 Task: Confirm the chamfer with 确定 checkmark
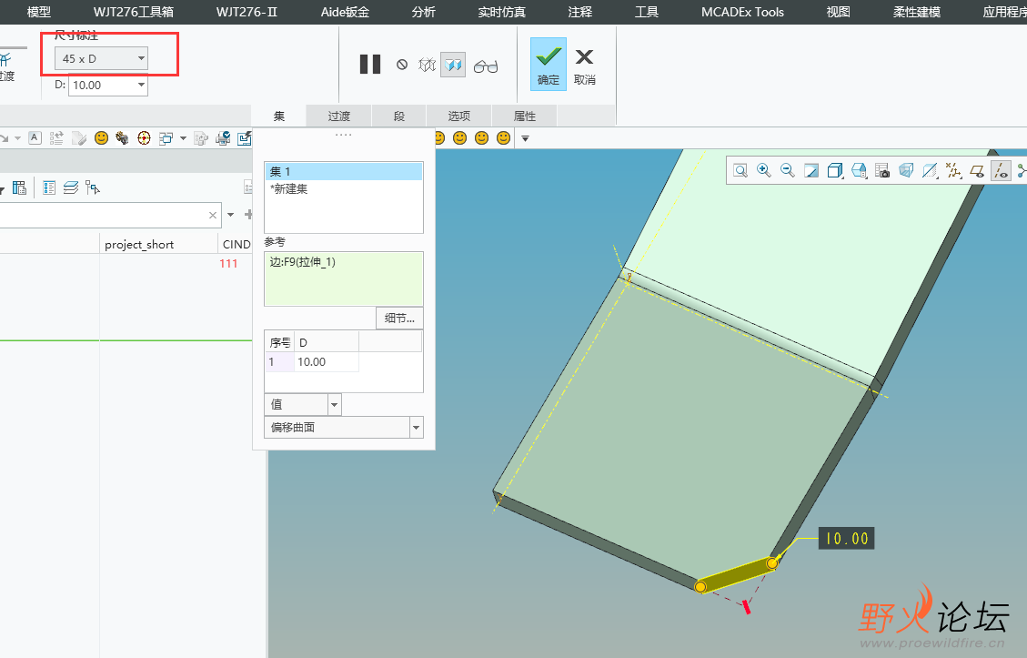click(549, 64)
